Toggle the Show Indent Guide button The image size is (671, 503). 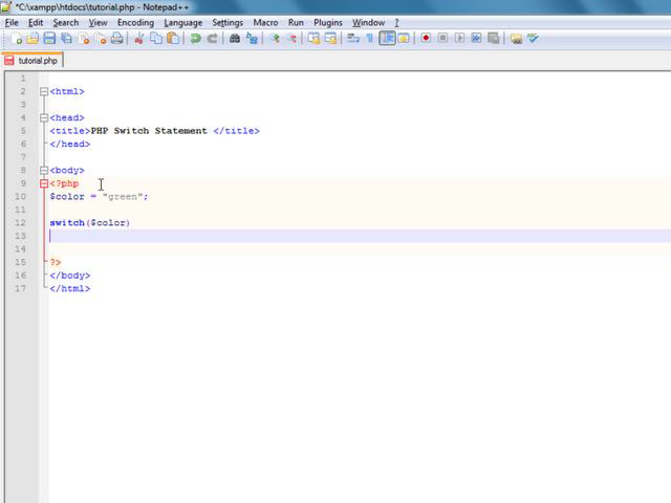coord(387,39)
